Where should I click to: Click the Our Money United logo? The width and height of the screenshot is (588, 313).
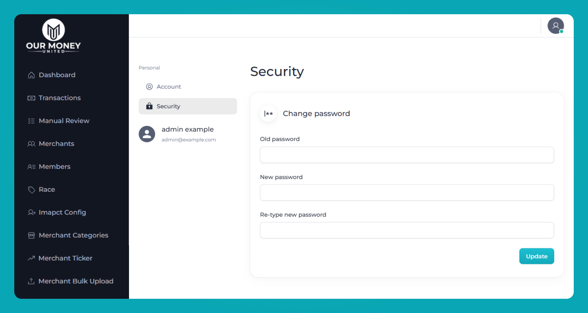click(53, 36)
